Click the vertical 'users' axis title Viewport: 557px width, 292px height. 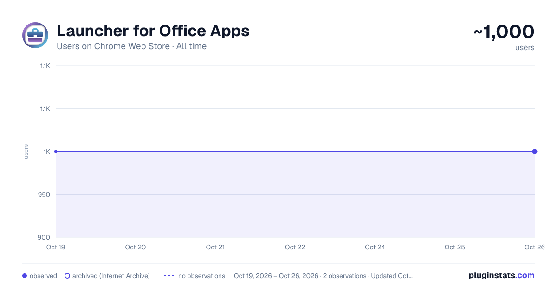coord(26,152)
